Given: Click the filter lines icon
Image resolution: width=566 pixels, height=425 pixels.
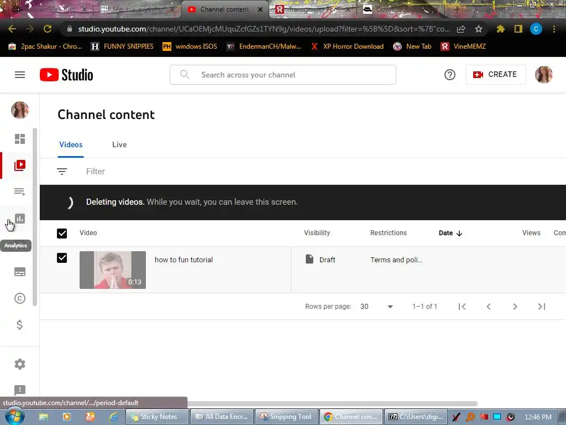Looking at the screenshot, I should coord(62,172).
